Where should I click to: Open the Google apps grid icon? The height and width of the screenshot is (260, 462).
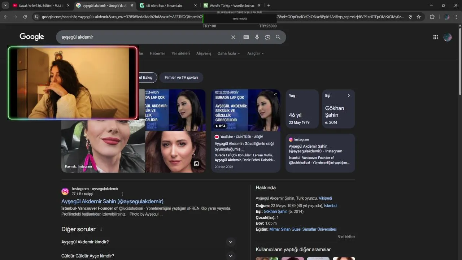(436, 37)
